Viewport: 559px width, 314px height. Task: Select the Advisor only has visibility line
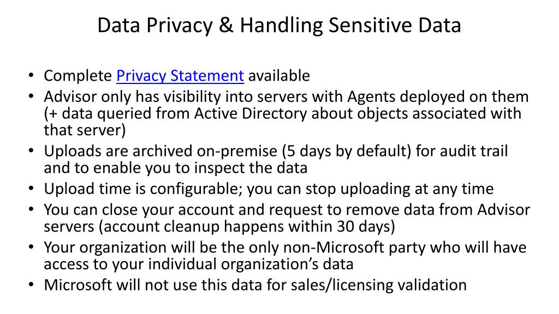(x=286, y=97)
